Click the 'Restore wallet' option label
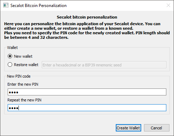Image resolution: width=174 pixels, height=136 pixels. (26, 65)
